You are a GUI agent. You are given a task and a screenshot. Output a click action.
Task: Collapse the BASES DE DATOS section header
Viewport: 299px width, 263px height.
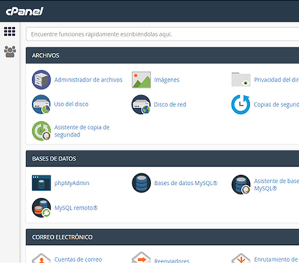click(x=163, y=159)
